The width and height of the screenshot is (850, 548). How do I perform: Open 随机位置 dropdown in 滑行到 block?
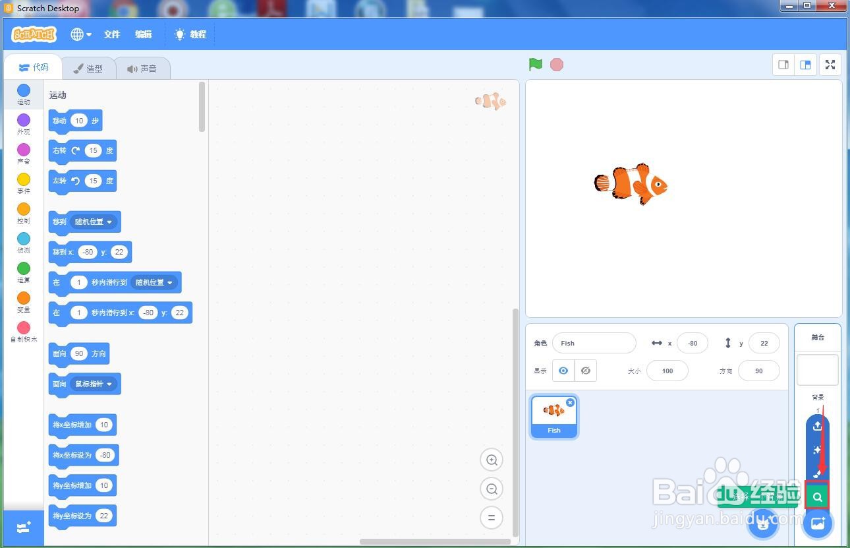[x=154, y=282]
